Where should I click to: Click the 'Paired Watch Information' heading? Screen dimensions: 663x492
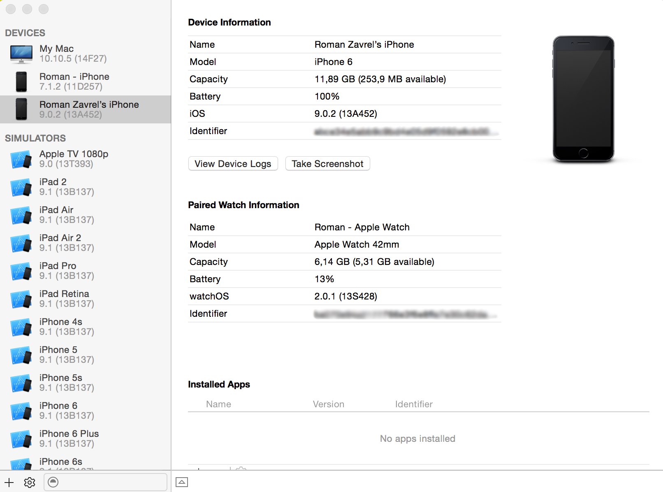tap(243, 205)
